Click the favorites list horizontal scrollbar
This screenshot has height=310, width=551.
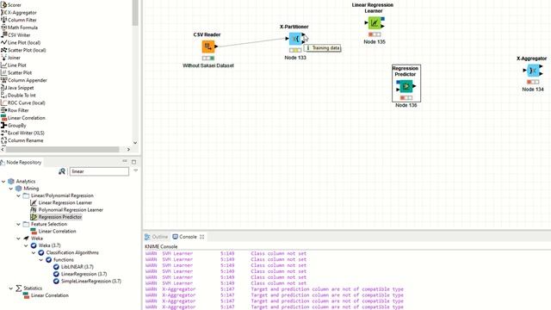(x=63, y=149)
